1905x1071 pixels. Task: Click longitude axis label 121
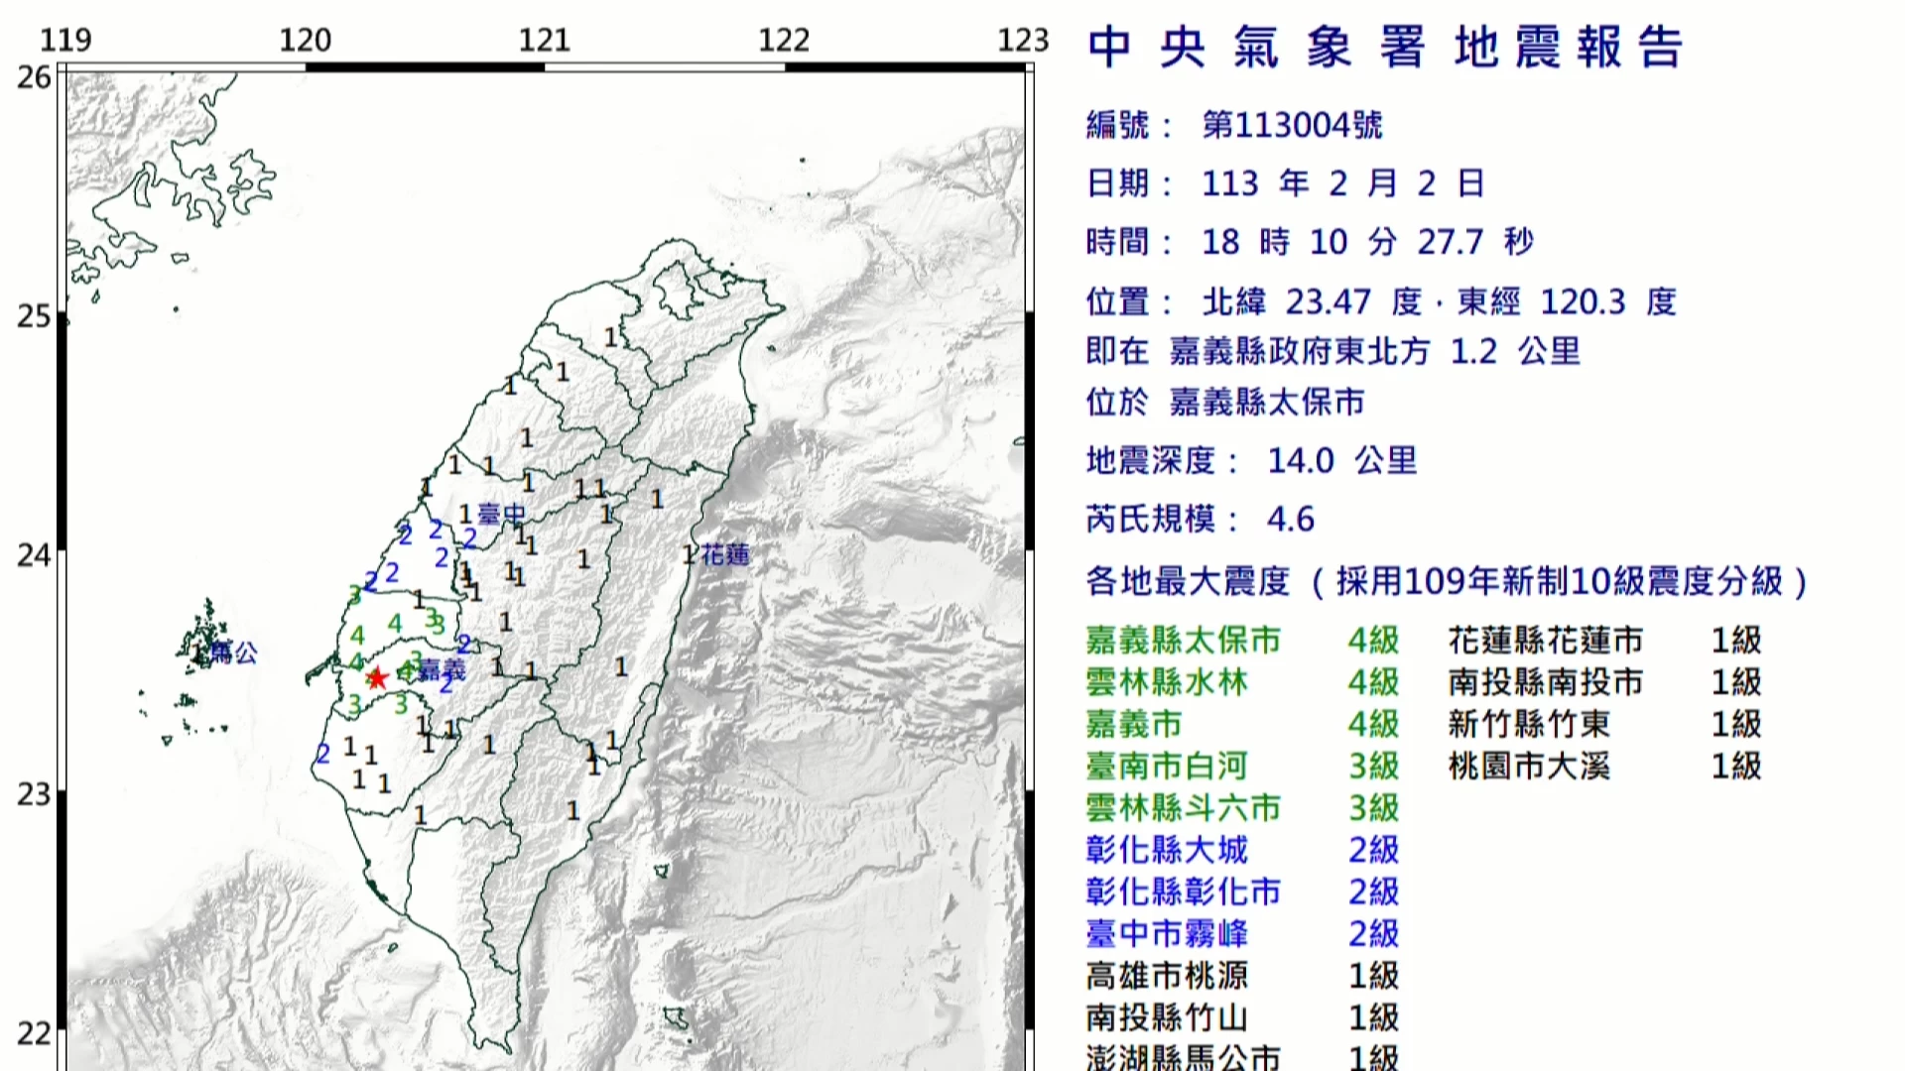[545, 41]
